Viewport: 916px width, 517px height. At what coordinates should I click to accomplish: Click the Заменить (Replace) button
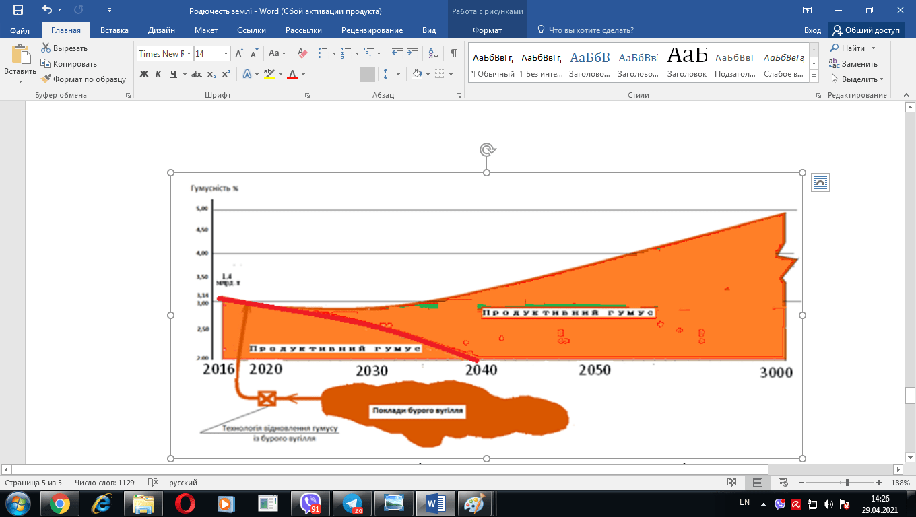point(854,64)
